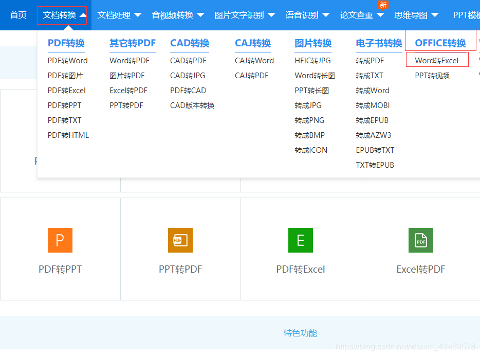This screenshot has height=356, width=480.
Task: Select PDF转图片 in the menu
Action: pos(65,76)
